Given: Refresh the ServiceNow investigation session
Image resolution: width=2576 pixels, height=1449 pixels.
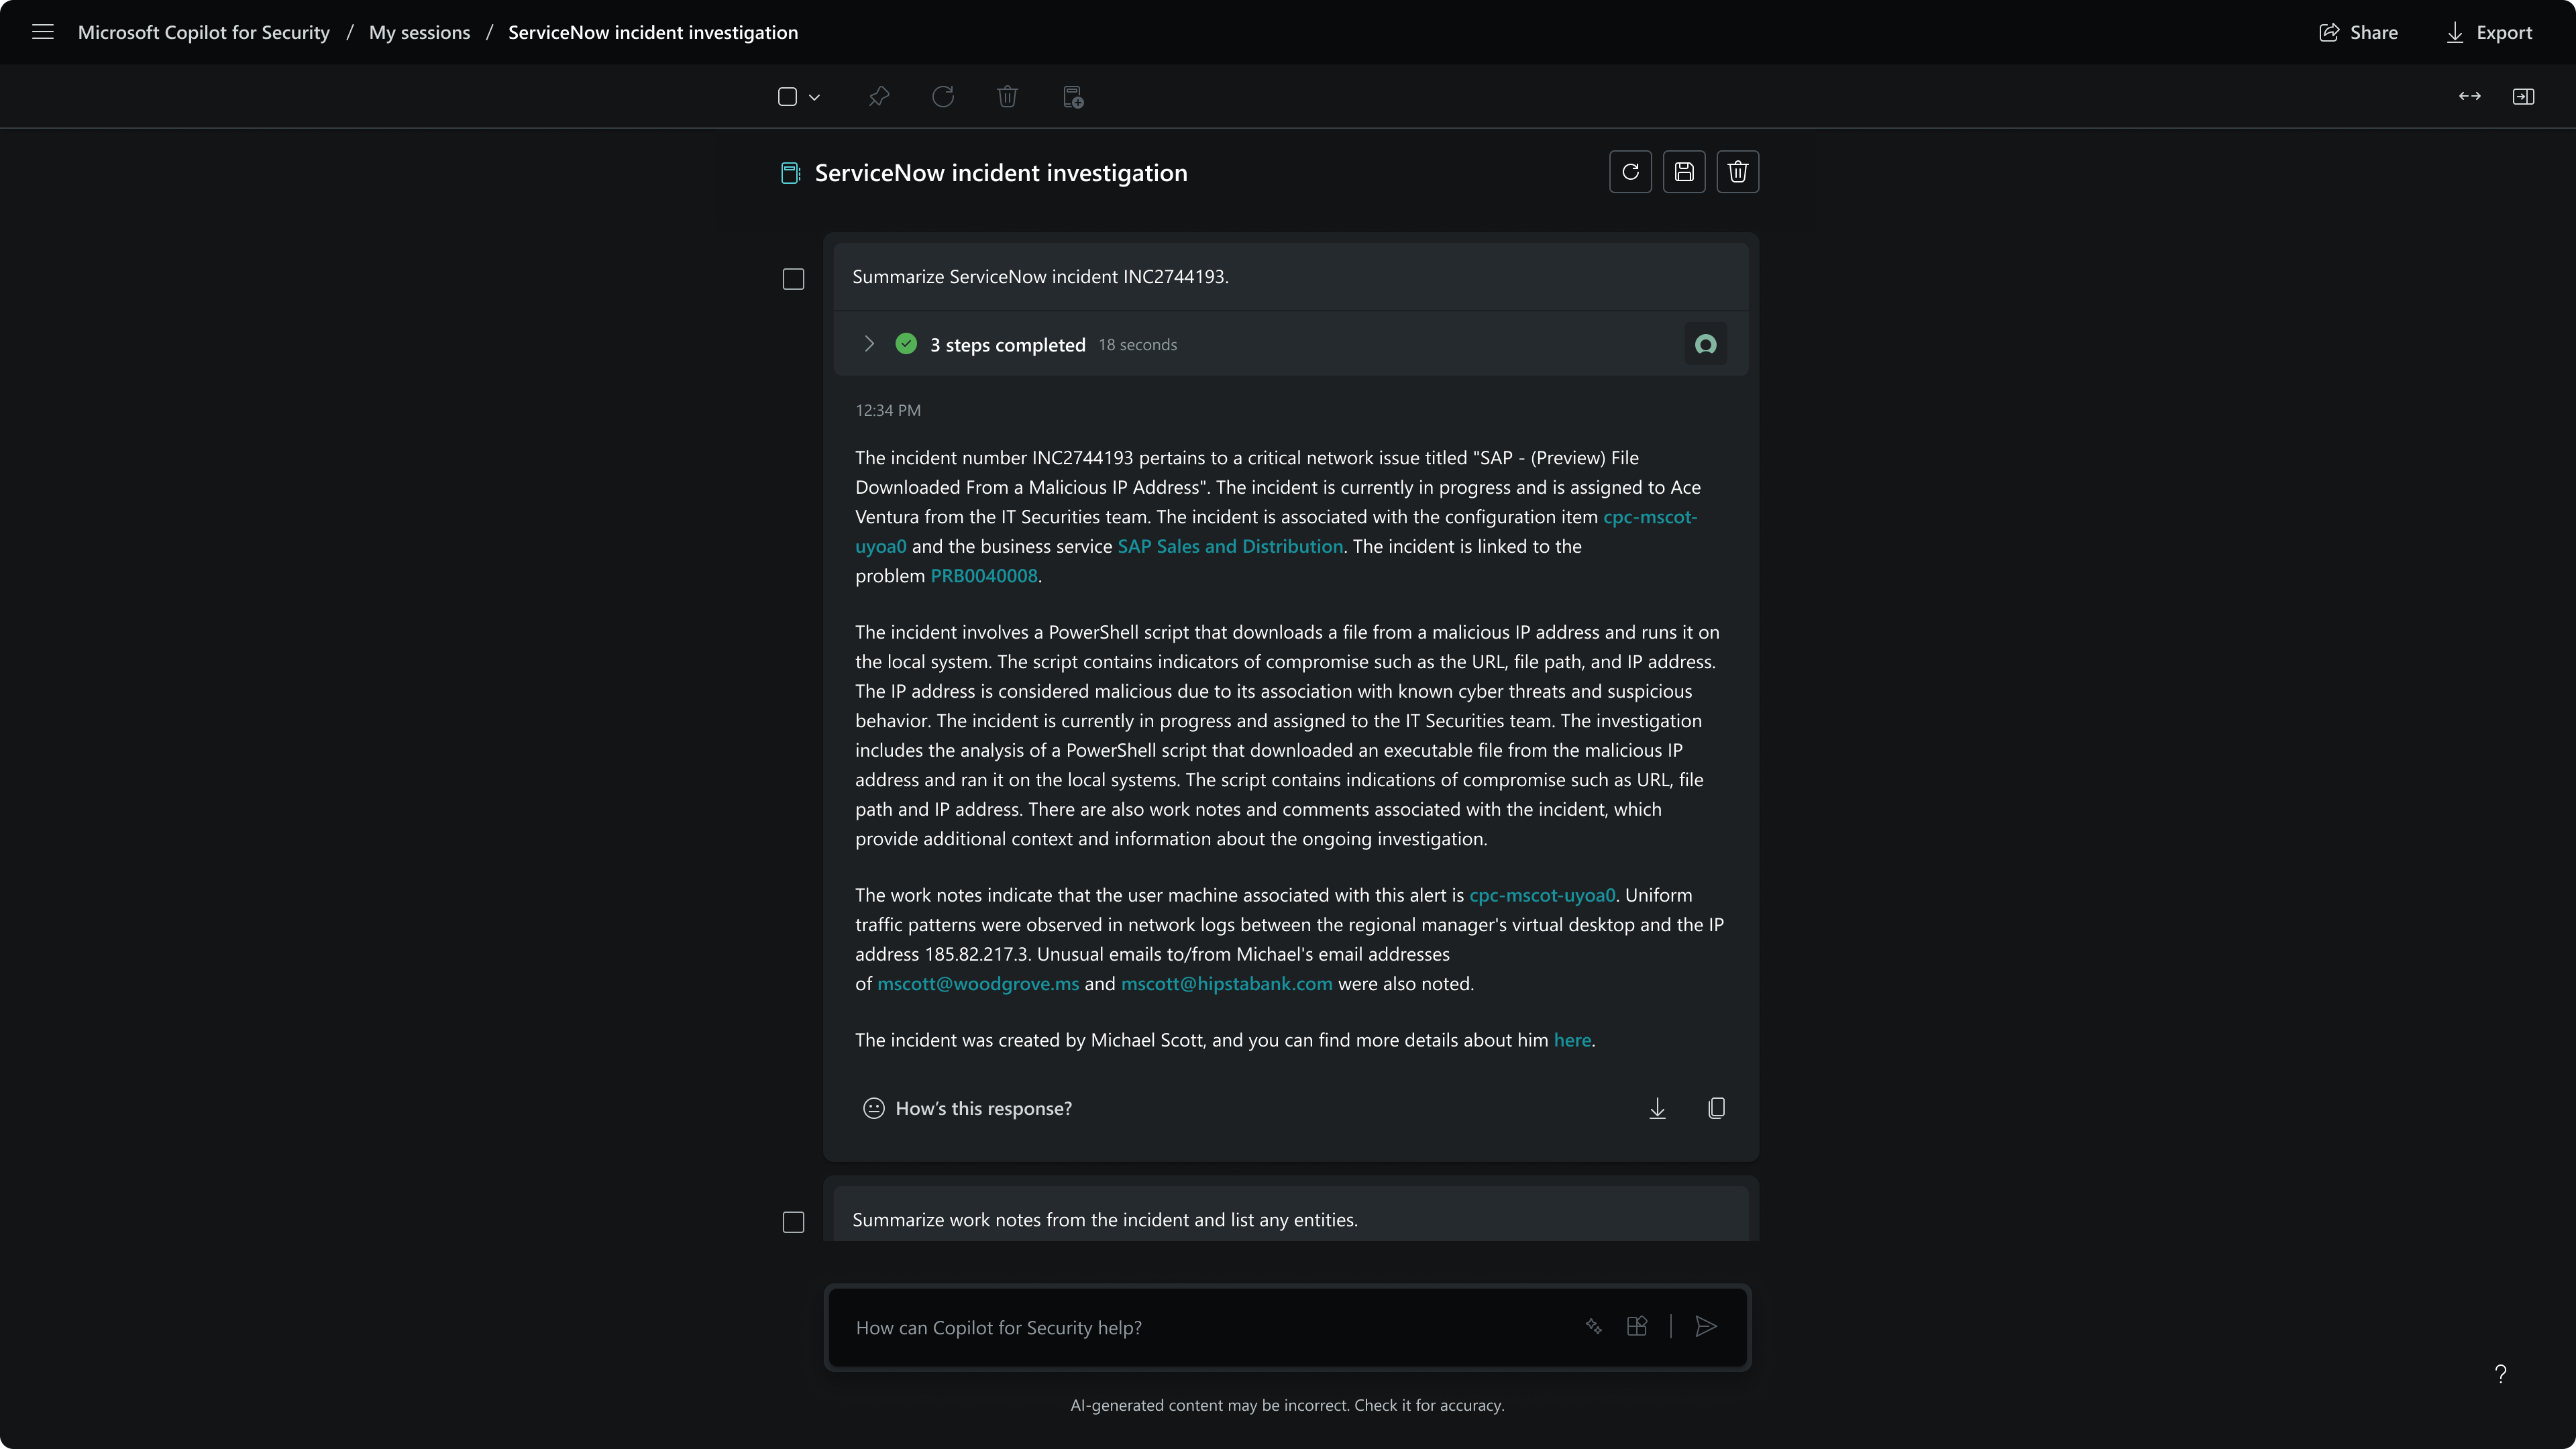Looking at the screenshot, I should 1630,172.
